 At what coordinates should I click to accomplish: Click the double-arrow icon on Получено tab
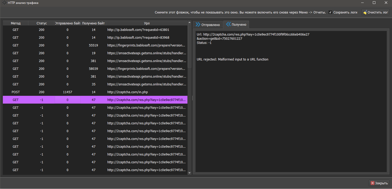(228, 24)
